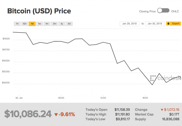This screenshot has width=182, height=126.
Task: Select the 1d time range
Action: coord(32,24)
